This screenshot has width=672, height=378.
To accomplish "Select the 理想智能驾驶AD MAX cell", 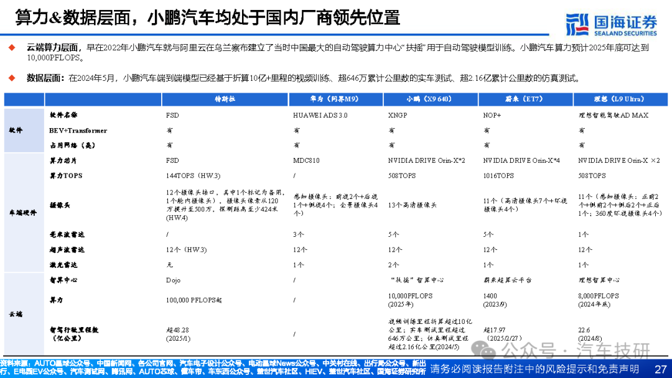I will click(x=614, y=115).
